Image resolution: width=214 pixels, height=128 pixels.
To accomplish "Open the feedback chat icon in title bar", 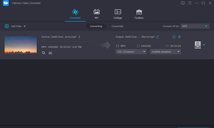I will [x=183, y=3].
